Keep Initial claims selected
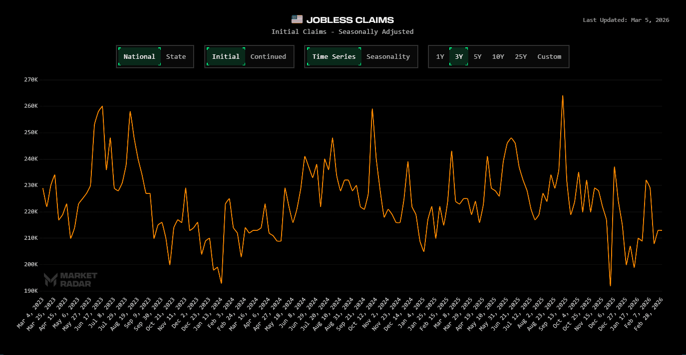Viewport: 686px width, 355px height. 226,56
